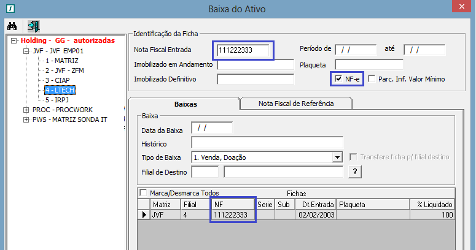Click the até end date field
The image size is (476, 250).
click(x=424, y=50)
